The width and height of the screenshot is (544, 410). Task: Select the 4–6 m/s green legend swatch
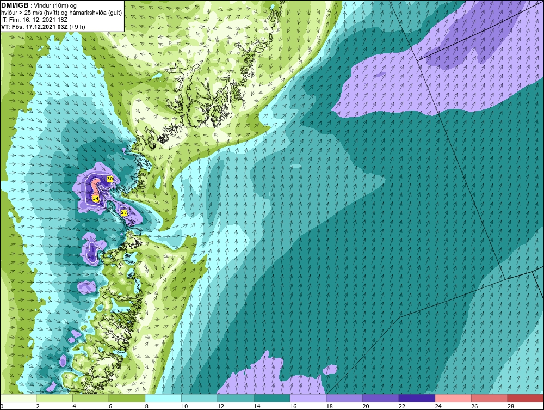point(90,398)
